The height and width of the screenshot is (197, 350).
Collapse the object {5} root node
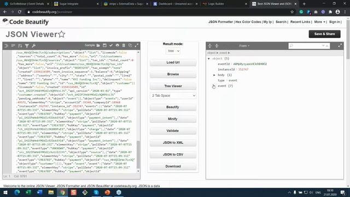(x=209, y=59)
